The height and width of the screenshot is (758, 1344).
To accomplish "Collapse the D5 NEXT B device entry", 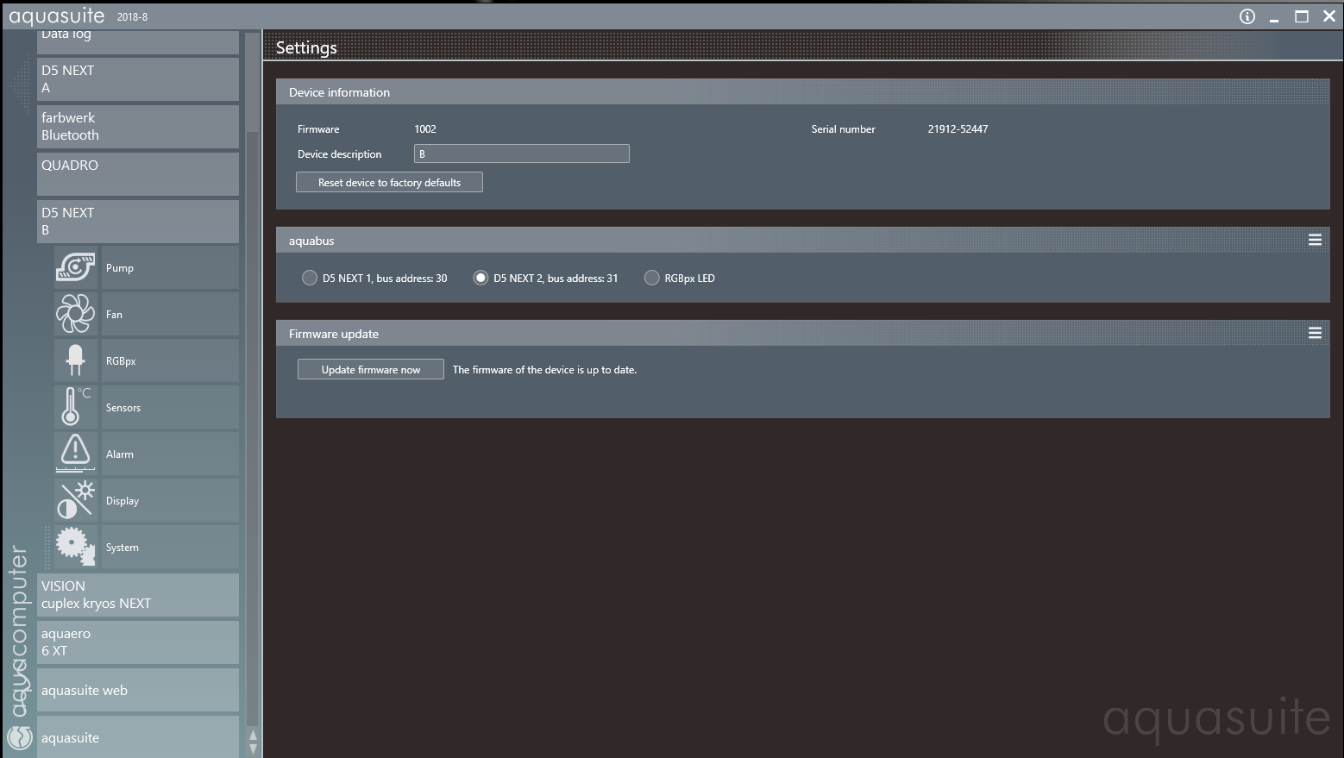I will pyautogui.click(x=138, y=222).
